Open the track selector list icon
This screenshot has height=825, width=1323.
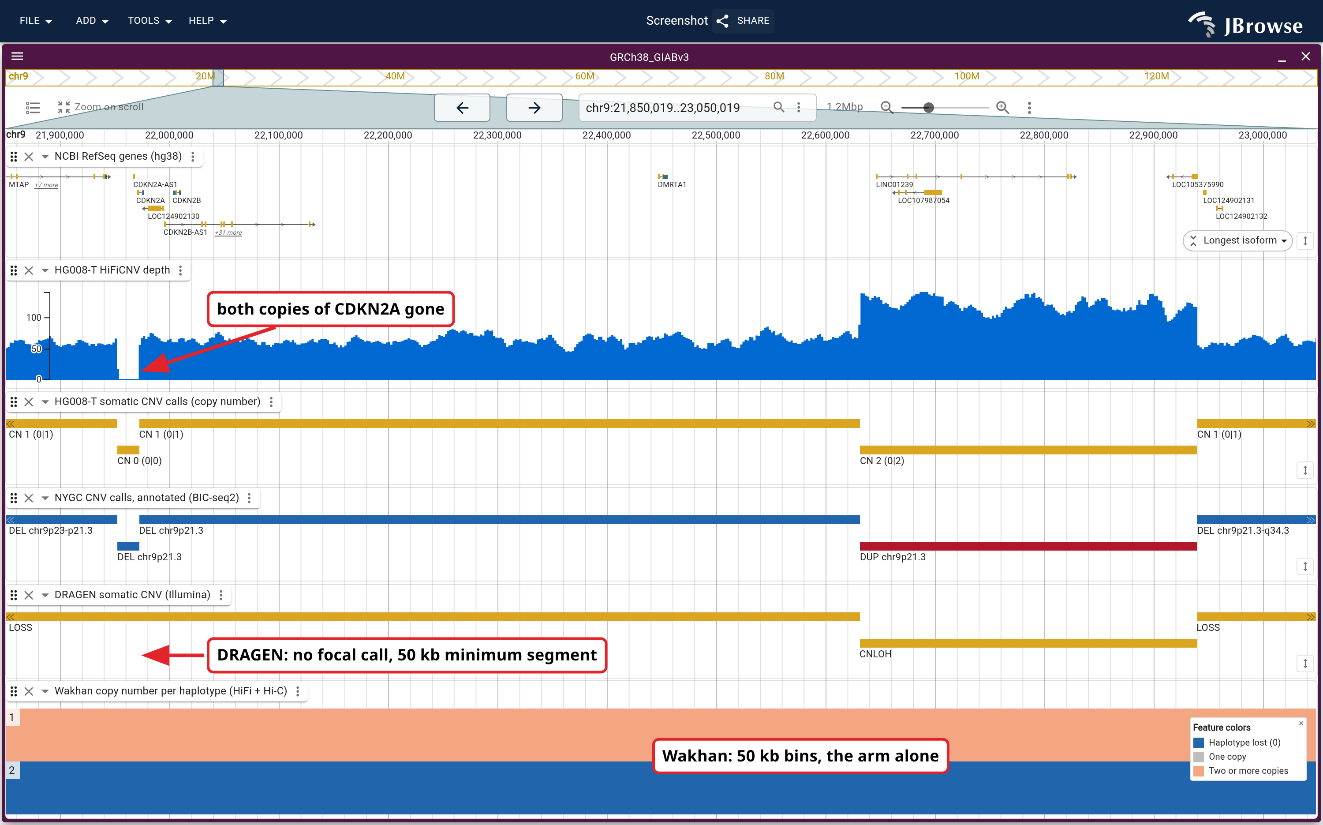33,108
